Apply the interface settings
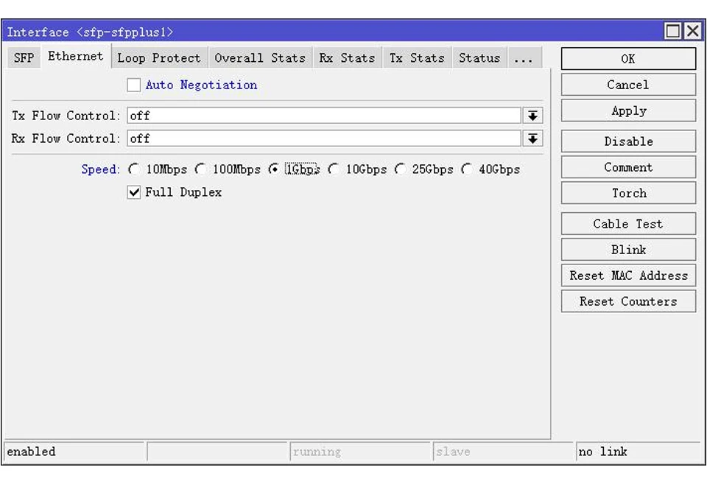The height and width of the screenshot is (481, 707). (628, 111)
